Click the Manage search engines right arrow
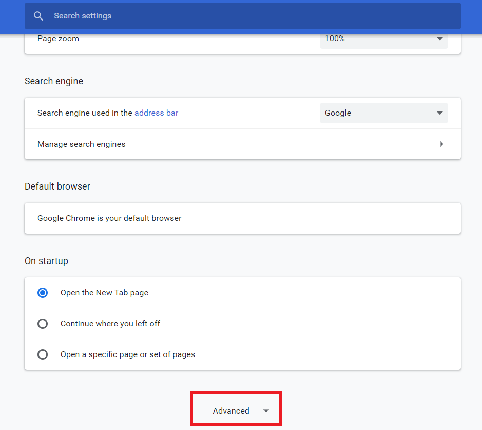The image size is (482, 430). click(441, 144)
